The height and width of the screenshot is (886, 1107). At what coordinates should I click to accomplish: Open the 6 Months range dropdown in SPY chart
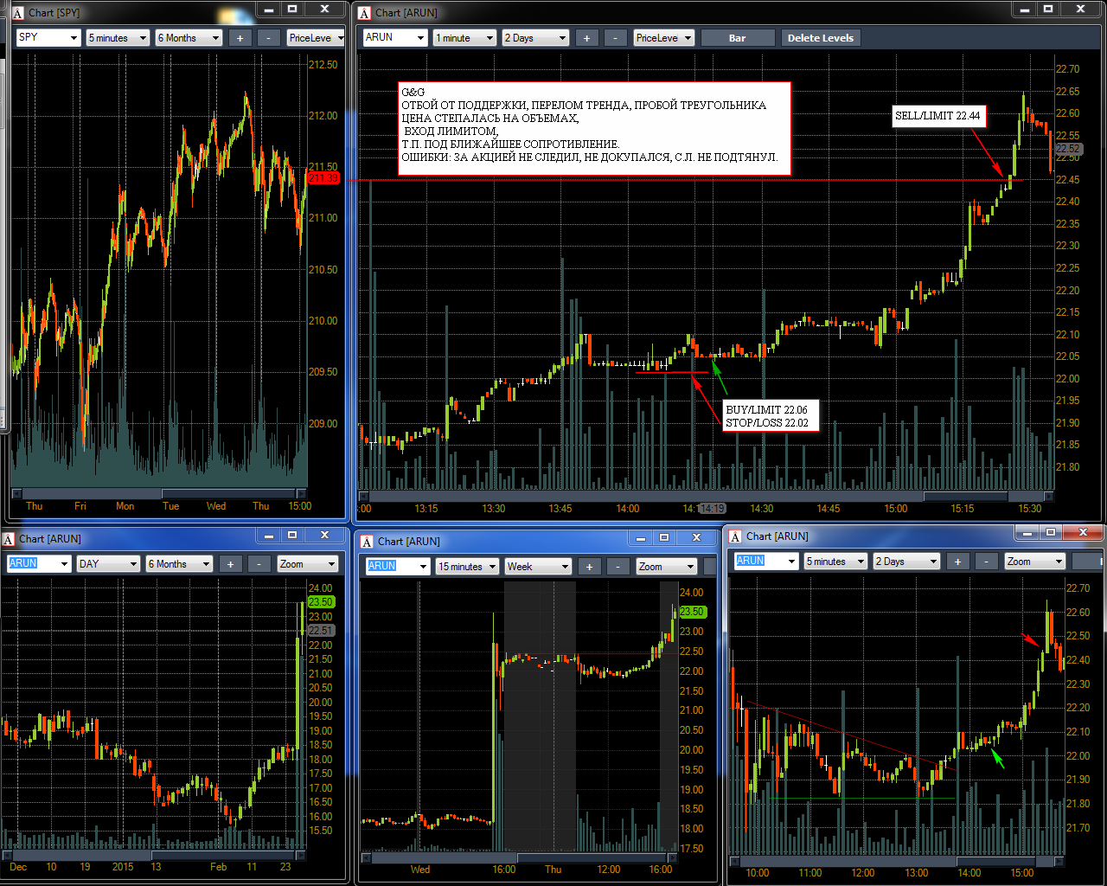tap(189, 37)
